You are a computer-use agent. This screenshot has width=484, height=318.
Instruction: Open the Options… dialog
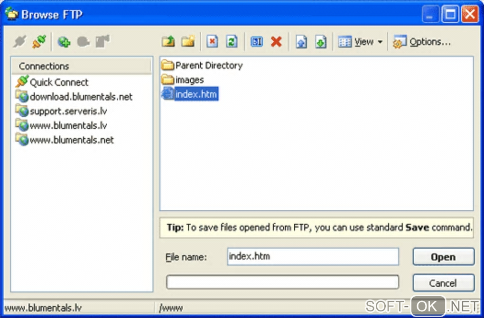[x=422, y=42]
